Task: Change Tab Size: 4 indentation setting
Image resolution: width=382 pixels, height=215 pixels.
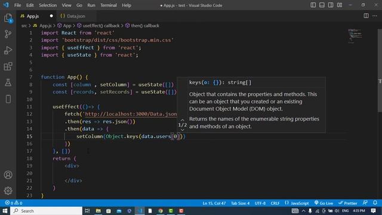Action: [x=240, y=203]
